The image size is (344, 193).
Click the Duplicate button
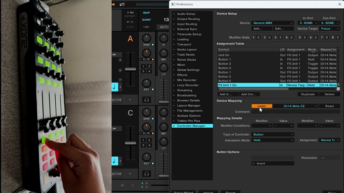[x=308, y=94]
